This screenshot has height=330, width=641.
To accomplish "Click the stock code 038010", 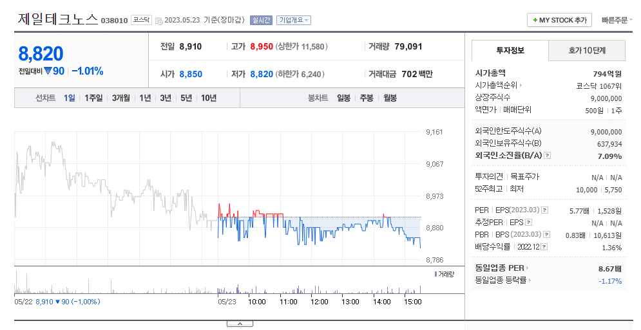I will [x=114, y=21].
